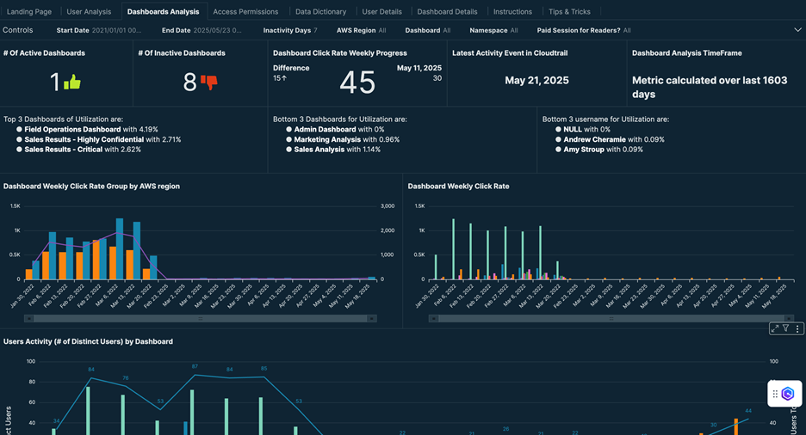Click the Weekly Click Rate chart horizontal scrollbar
The height and width of the screenshot is (435, 806).
tap(611, 319)
